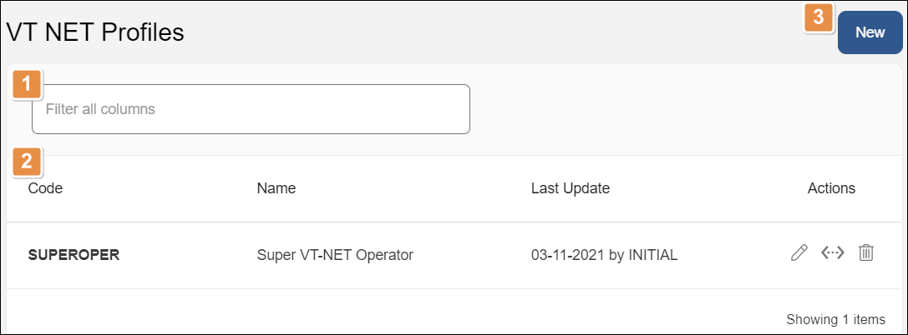Delete the SUPEROPER profile via trash icon

(x=866, y=252)
